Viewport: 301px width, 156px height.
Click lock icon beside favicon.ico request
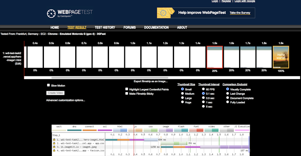click(54, 150)
